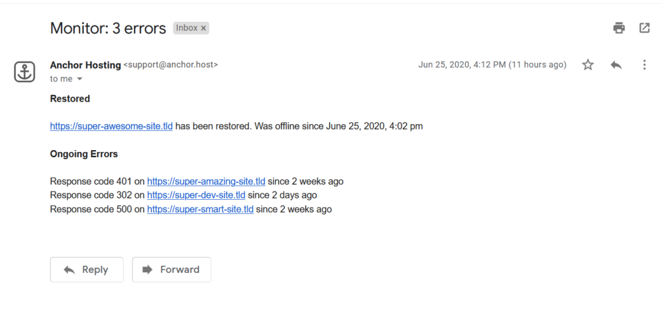This screenshot has height=313, width=662.
Task: Follow the super-smart-site.tld link
Action: 200,209
